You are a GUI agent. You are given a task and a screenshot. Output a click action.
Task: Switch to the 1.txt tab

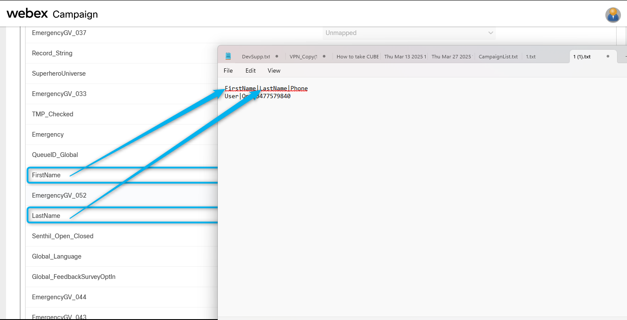(x=530, y=57)
